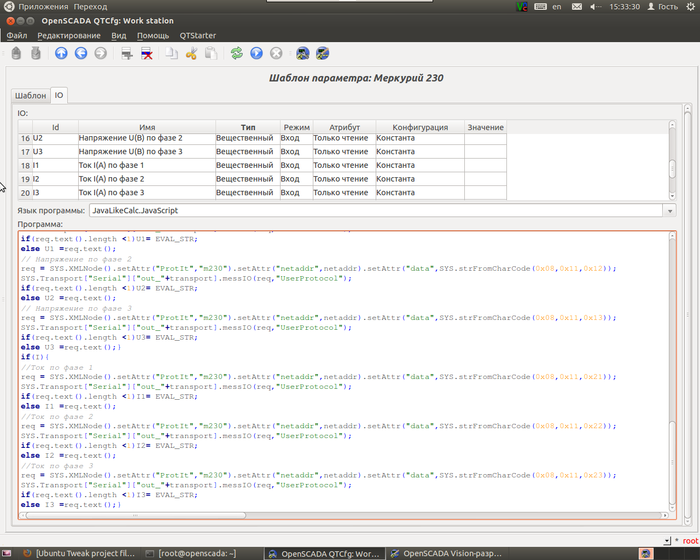
Task: Click the volume icon in system tray
Action: pos(595,7)
